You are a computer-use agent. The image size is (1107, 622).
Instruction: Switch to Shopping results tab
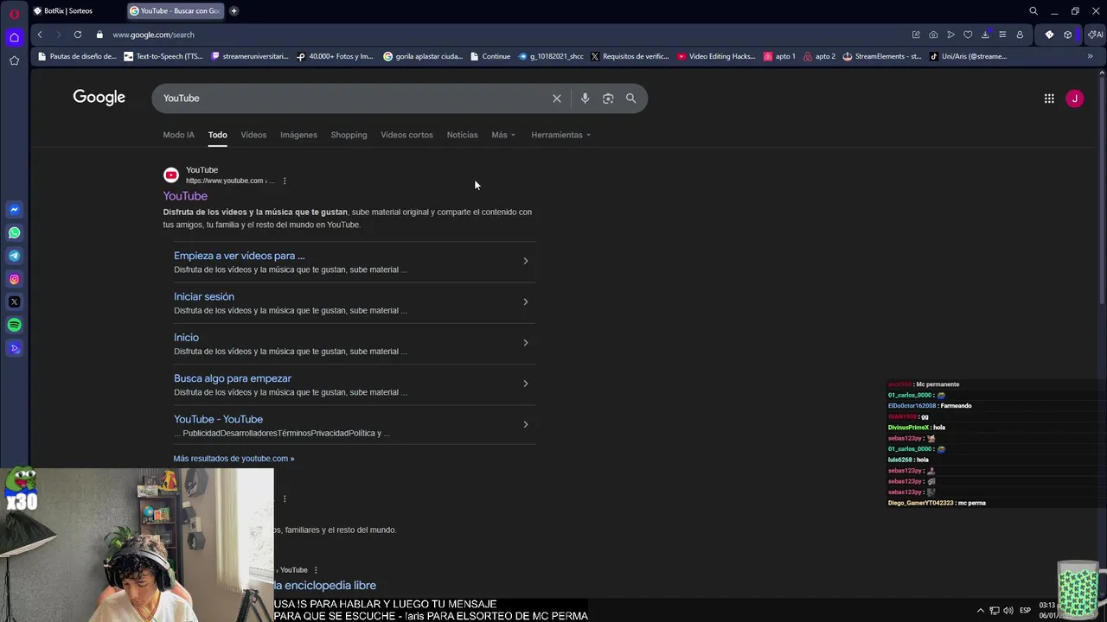pyautogui.click(x=349, y=135)
